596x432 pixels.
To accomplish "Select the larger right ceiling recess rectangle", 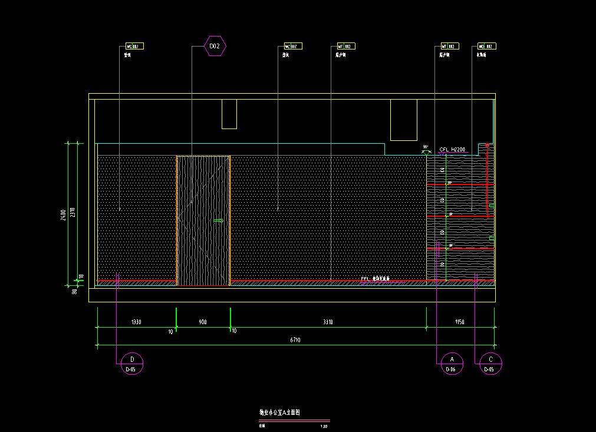I will point(403,120).
